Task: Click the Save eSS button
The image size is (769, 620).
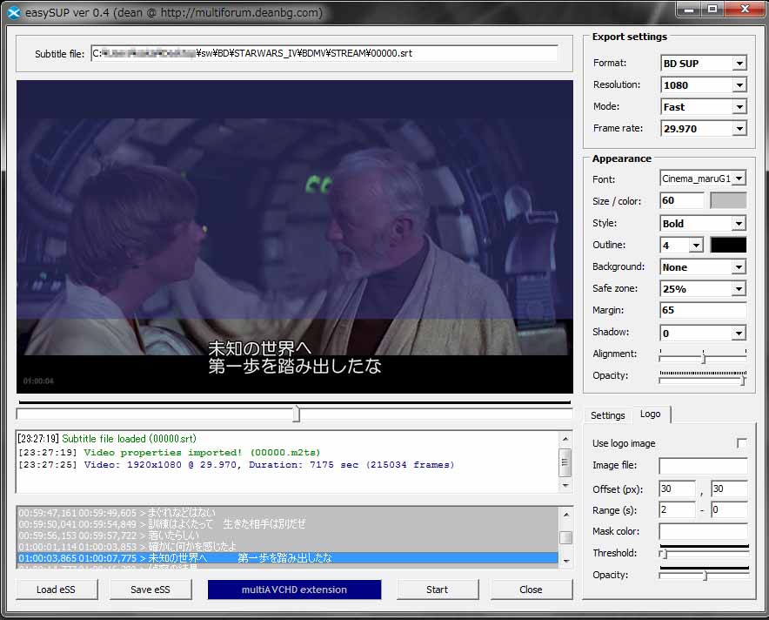Action: tap(150, 590)
